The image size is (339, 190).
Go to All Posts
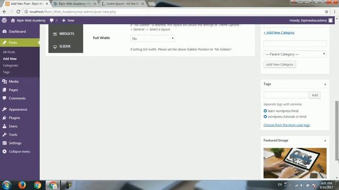pyautogui.click(x=9, y=52)
